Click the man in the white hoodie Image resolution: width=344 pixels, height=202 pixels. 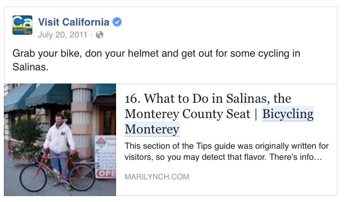[x=60, y=136]
